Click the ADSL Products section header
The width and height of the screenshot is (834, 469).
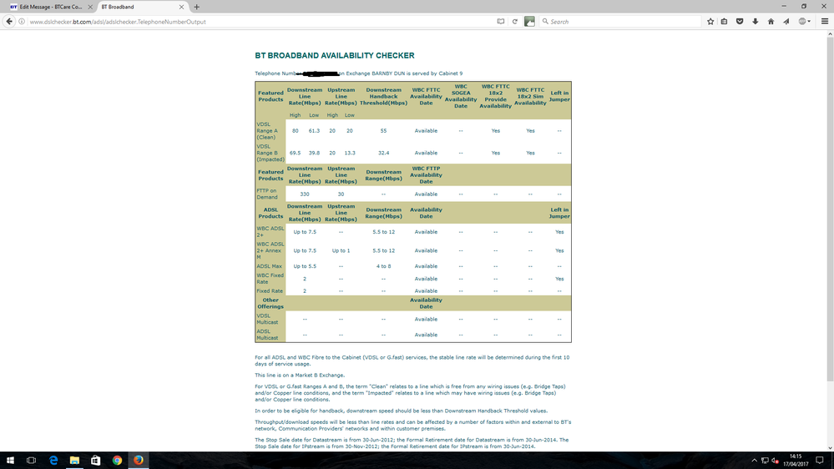pyautogui.click(x=270, y=213)
